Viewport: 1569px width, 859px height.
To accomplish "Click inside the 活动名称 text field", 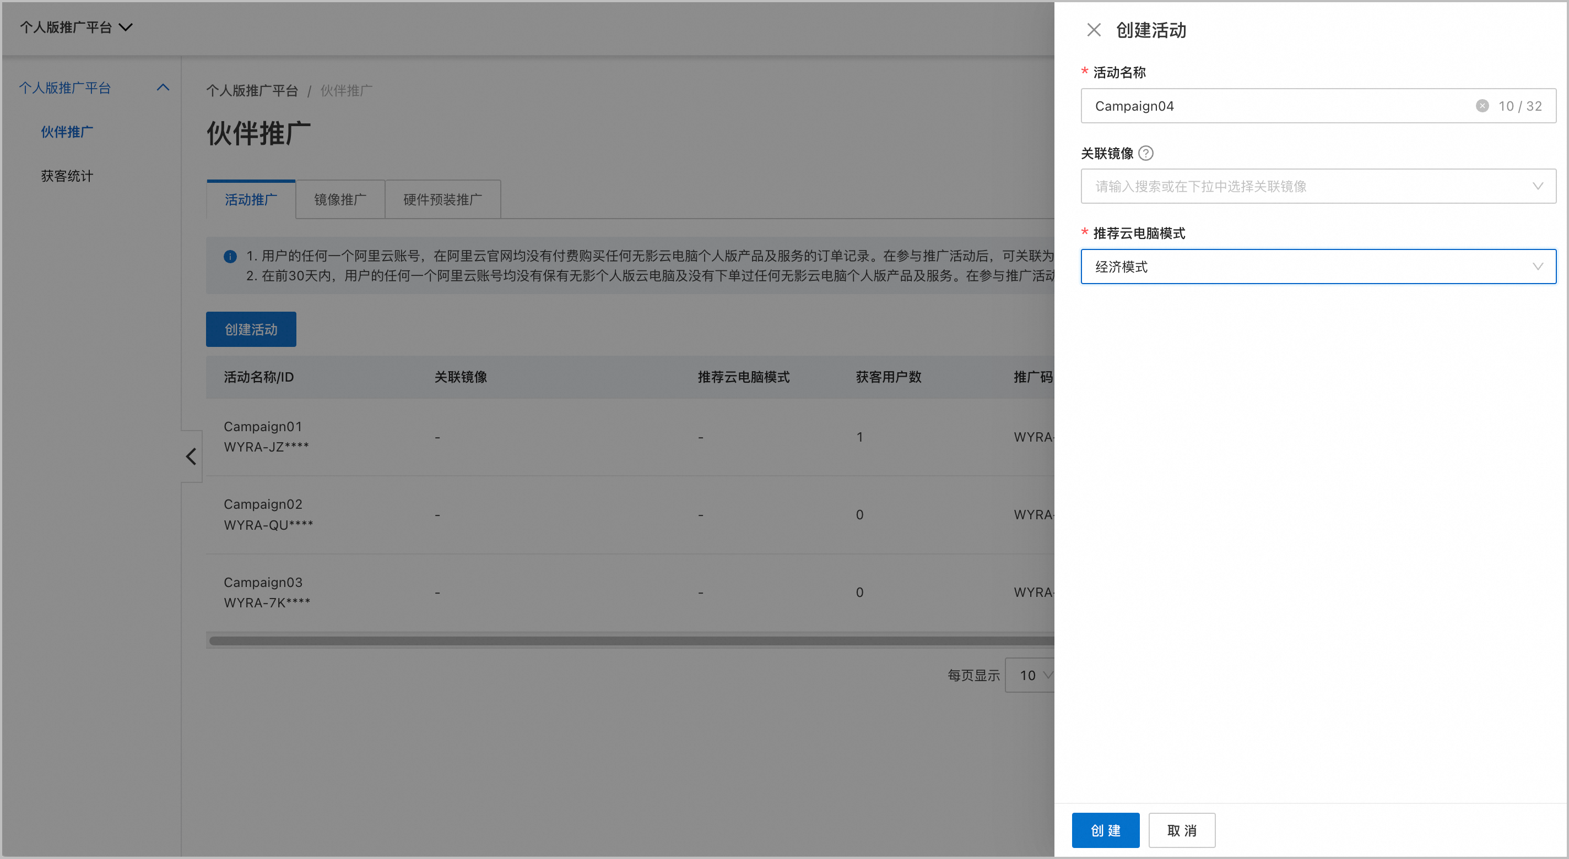I will (1248, 105).
